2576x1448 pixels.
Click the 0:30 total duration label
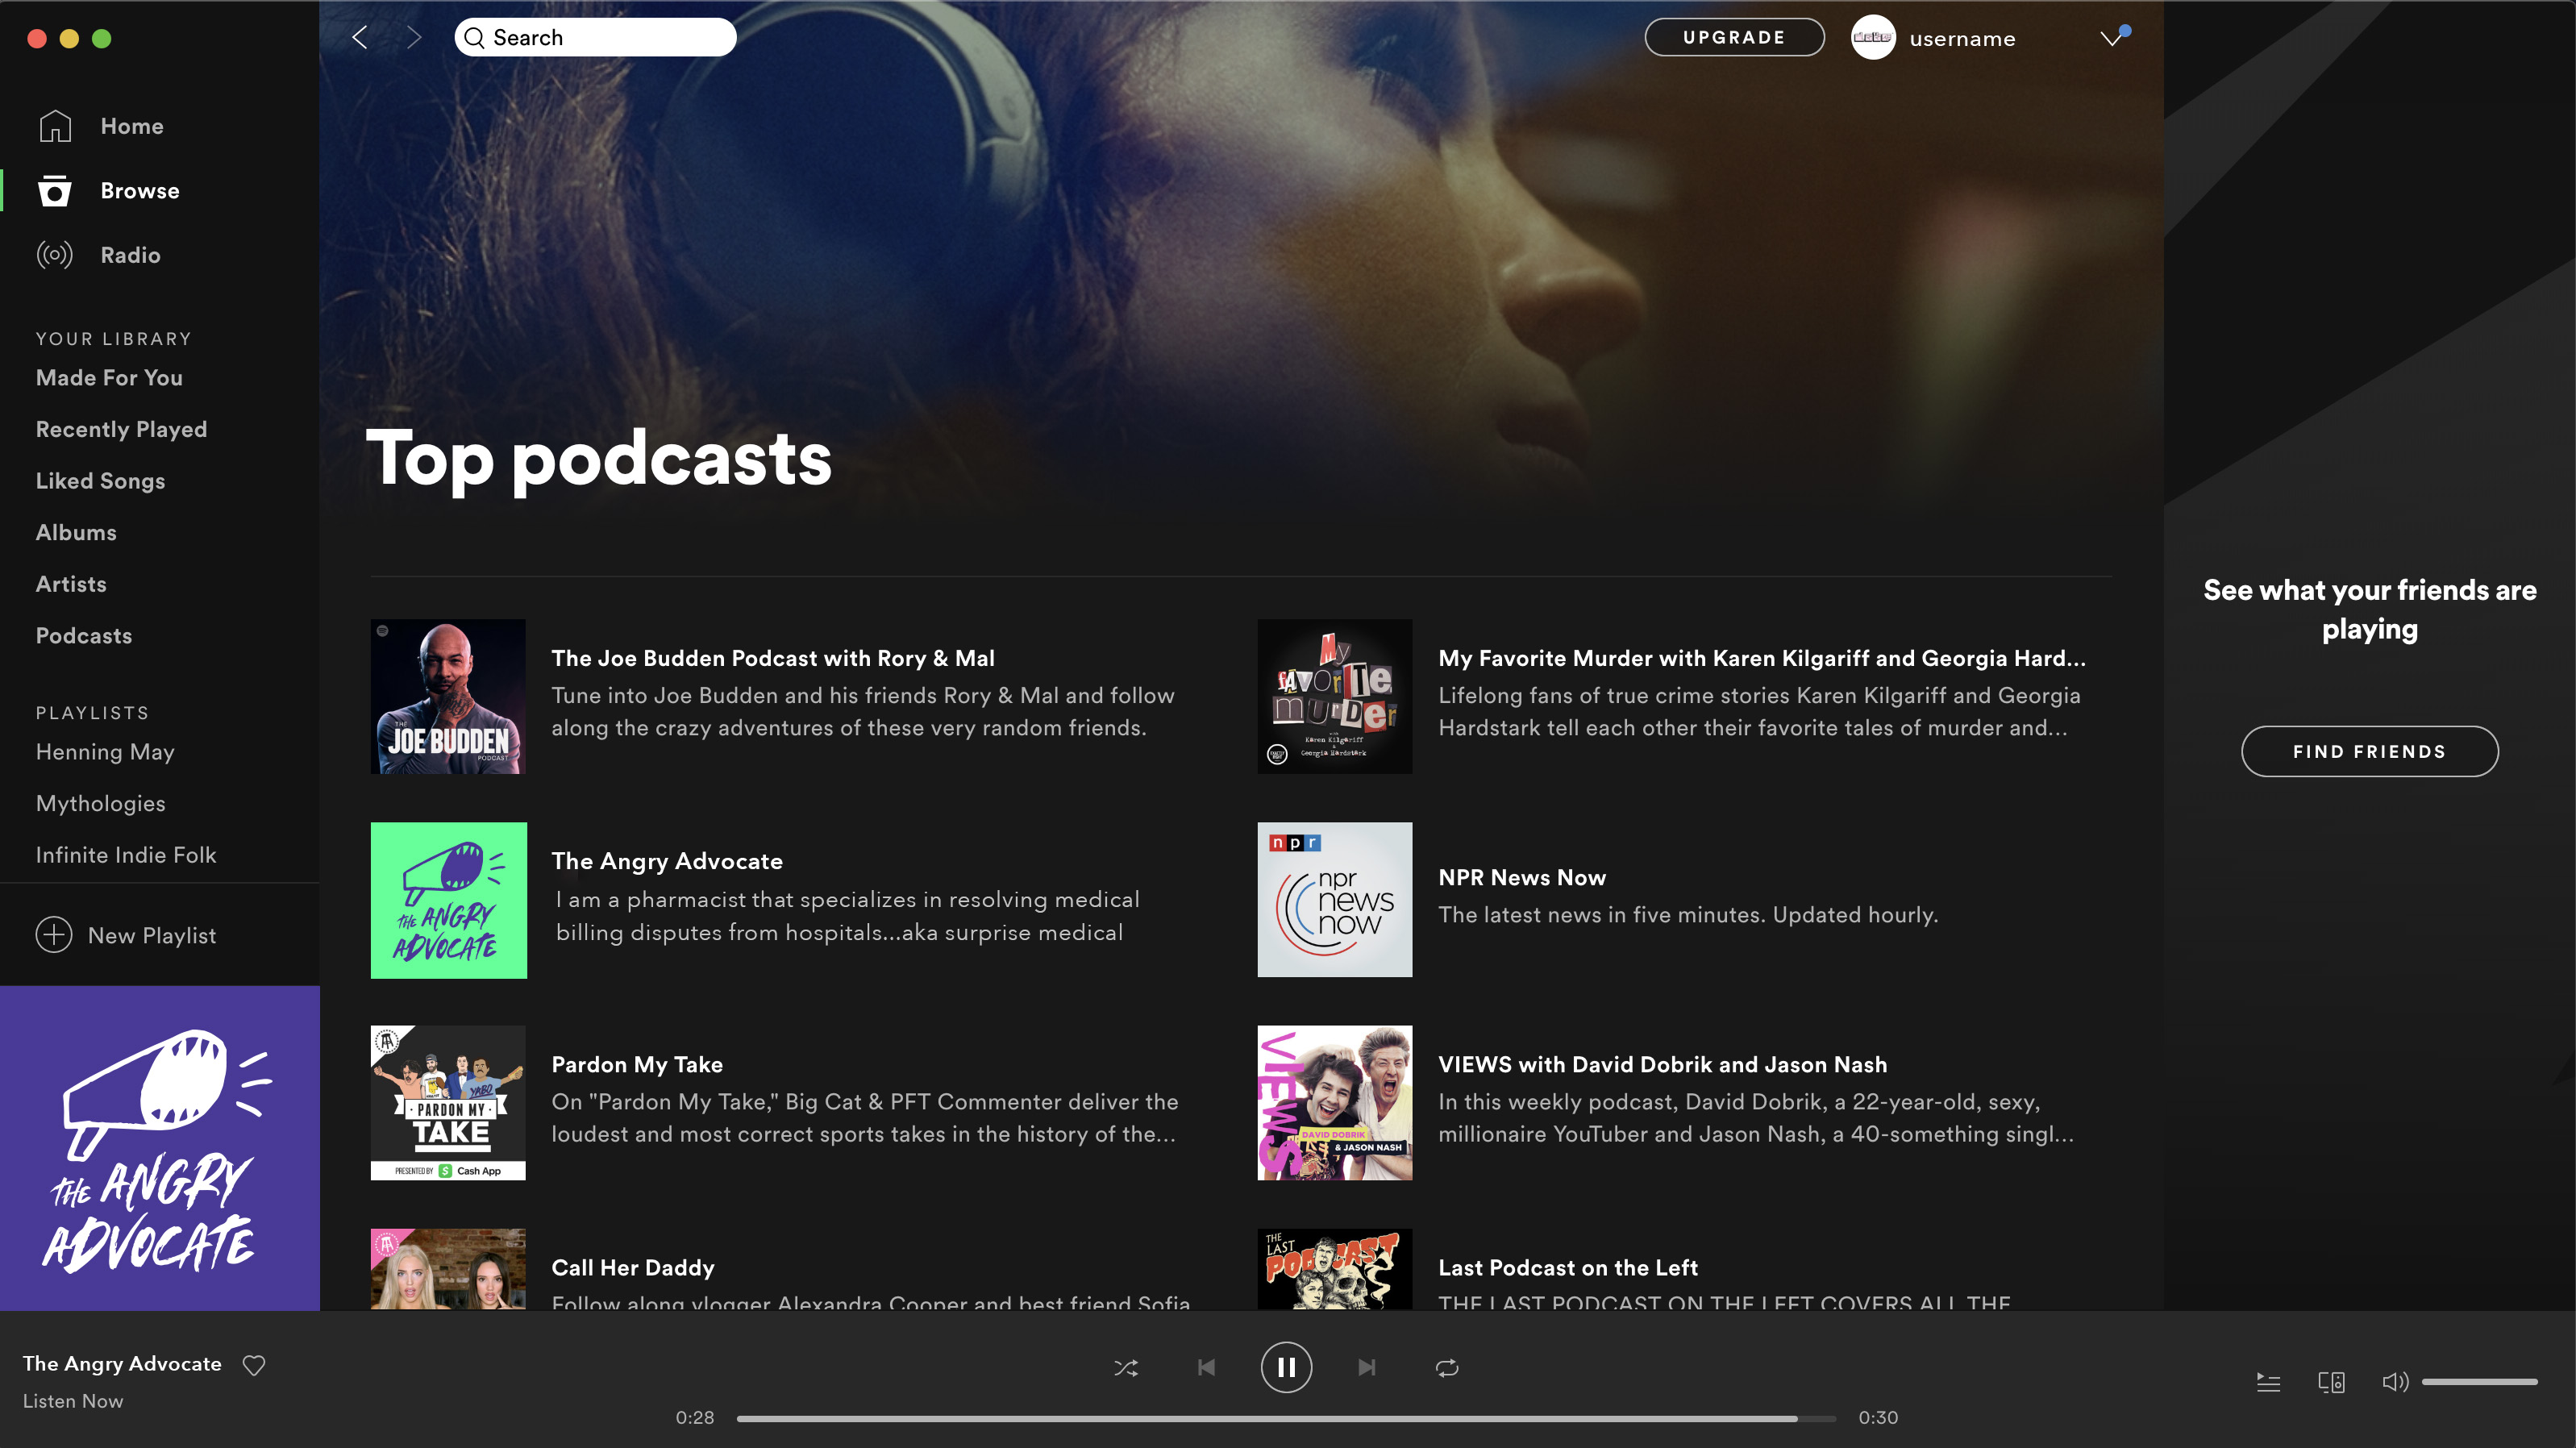click(1878, 1417)
